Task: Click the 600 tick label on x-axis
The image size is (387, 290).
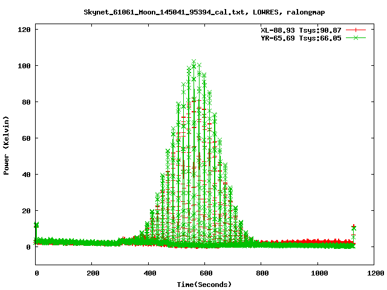Action: pos(205,273)
